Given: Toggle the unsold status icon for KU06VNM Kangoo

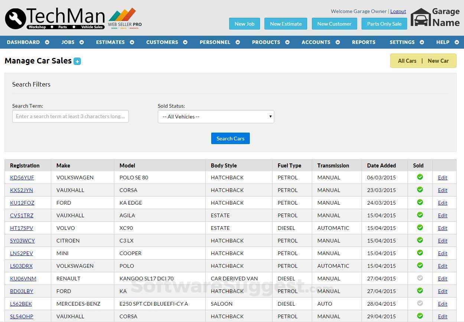Looking at the screenshot, I should [x=420, y=278].
